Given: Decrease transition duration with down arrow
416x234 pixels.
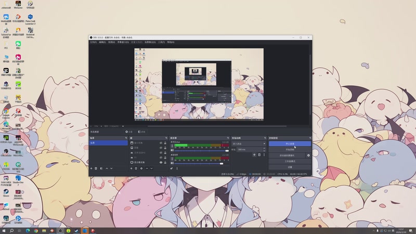Looking at the screenshot, I should (264, 150).
